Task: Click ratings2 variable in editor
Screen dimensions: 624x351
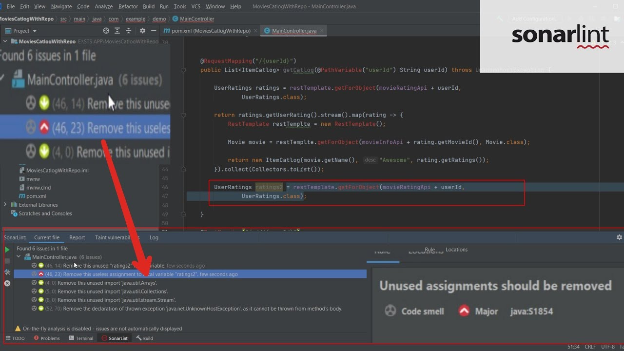Action: (269, 187)
